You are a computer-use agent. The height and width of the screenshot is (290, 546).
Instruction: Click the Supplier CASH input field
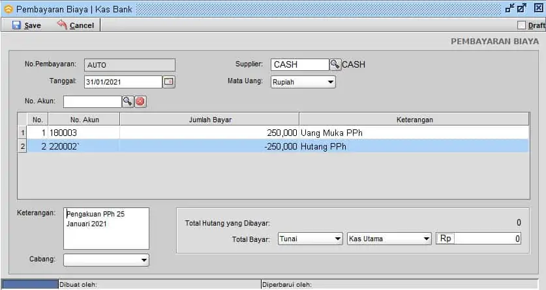300,64
